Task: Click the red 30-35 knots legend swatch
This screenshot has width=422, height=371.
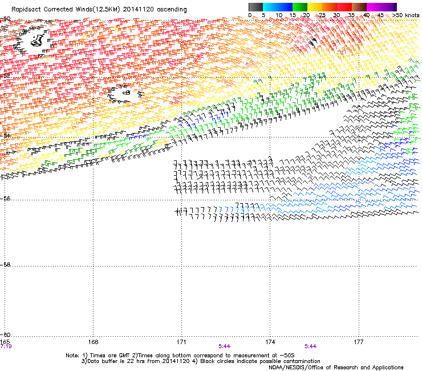Action: 344,7
